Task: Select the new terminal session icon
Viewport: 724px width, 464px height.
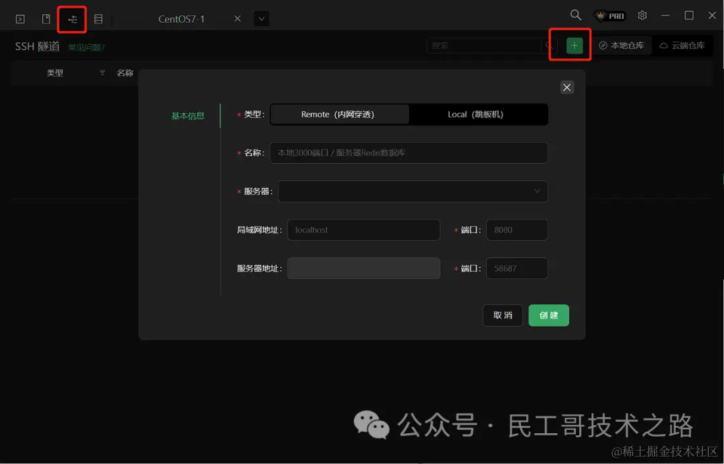Action: point(20,19)
